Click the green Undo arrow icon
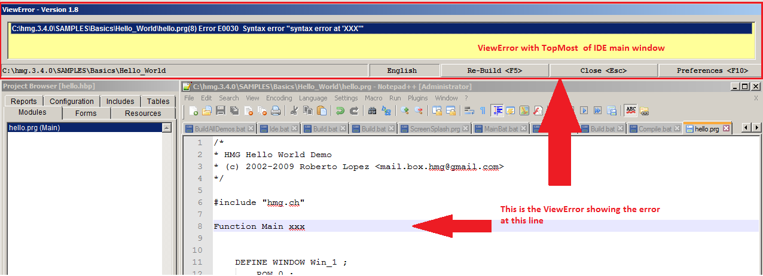Viewport: 763px width, 276px height. pyautogui.click(x=340, y=111)
